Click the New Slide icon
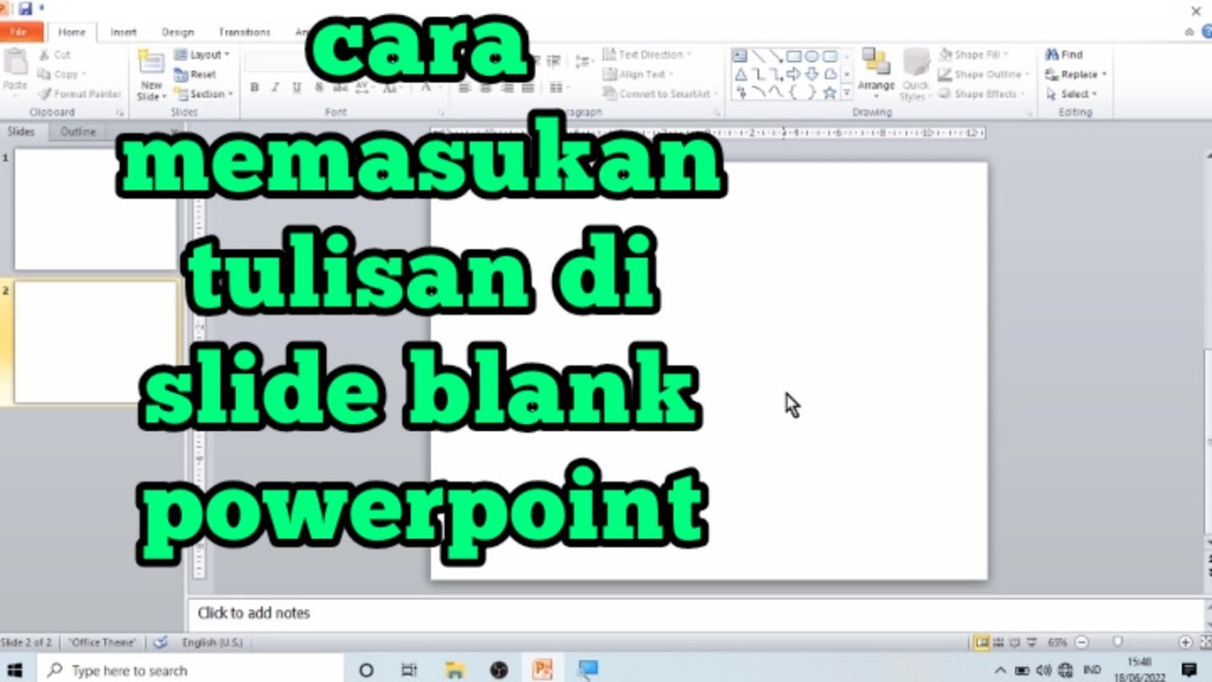Image resolution: width=1212 pixels, height=682 pixels. (x=151, y=63)
